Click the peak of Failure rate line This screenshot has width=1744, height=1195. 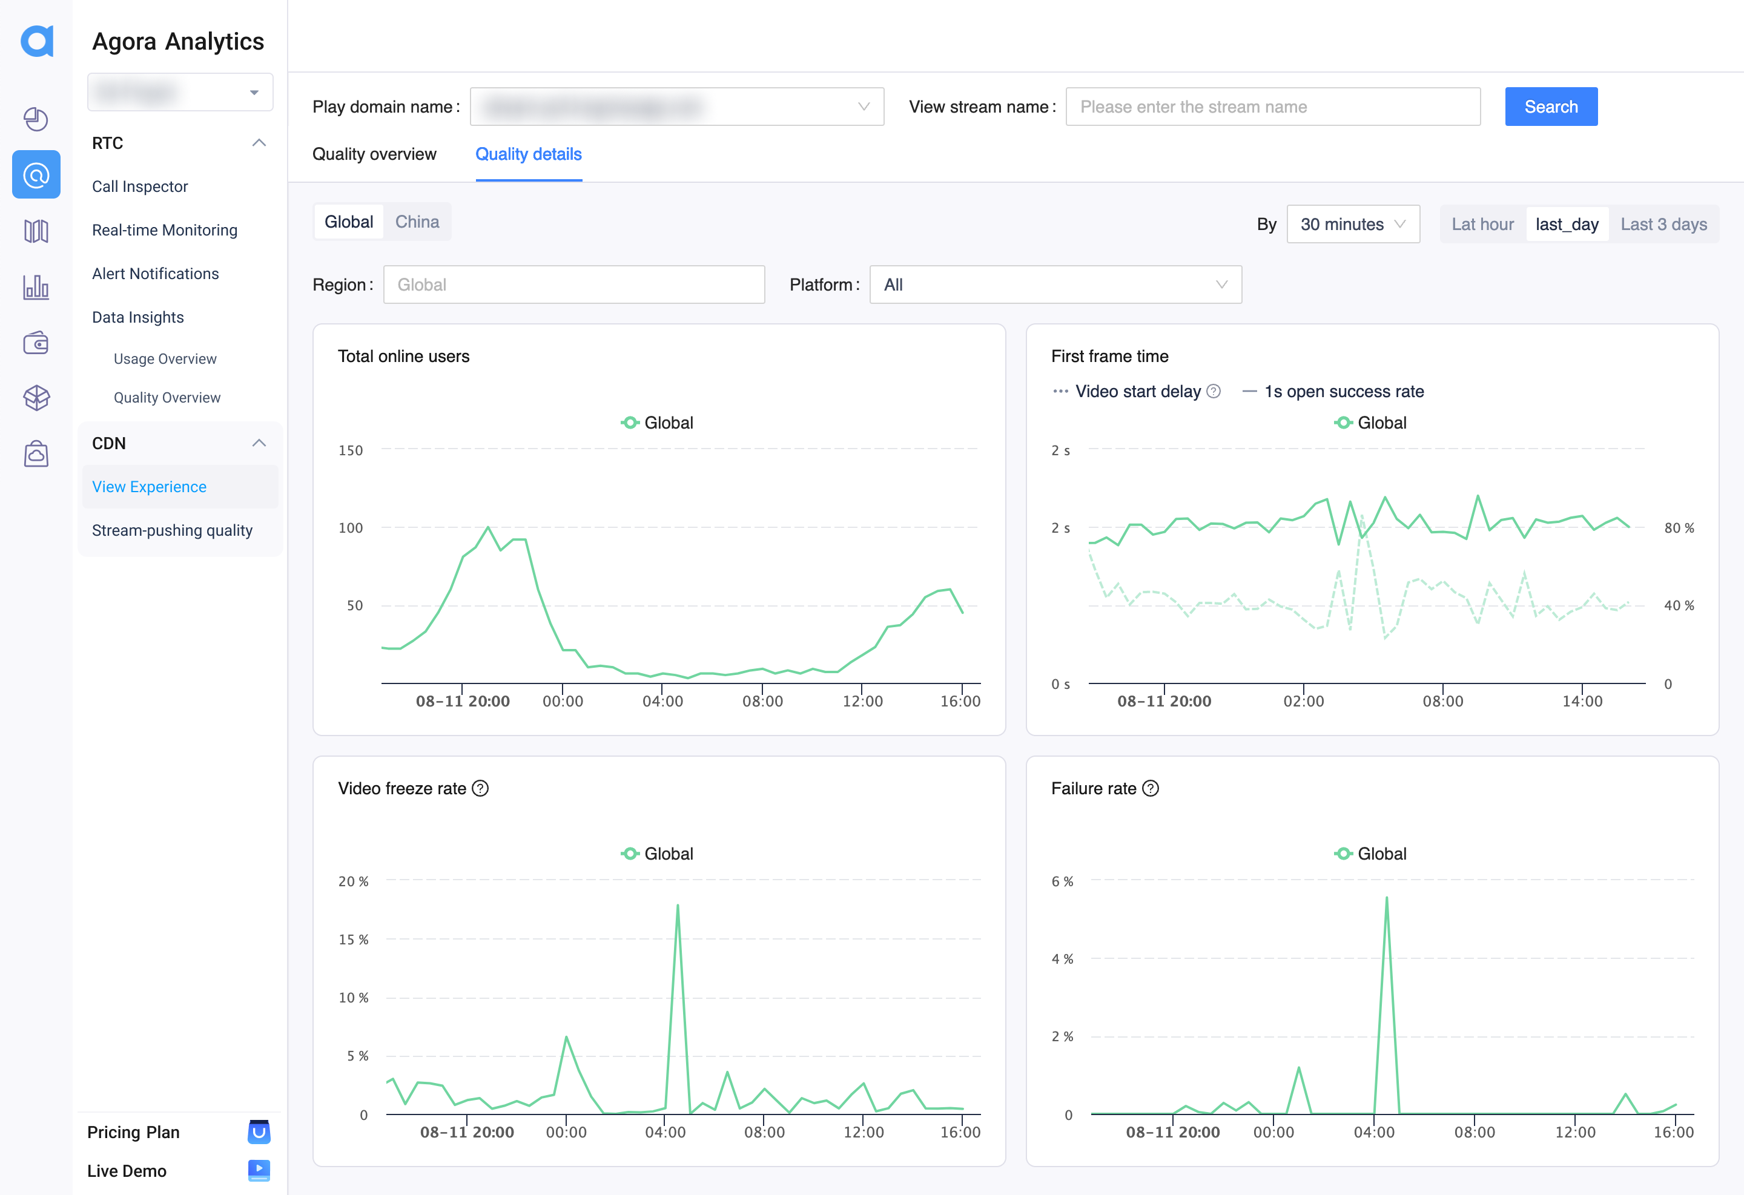1386,897
